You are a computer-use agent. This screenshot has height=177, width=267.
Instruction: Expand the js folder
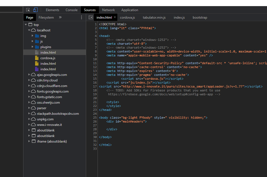tap(32, 41)
